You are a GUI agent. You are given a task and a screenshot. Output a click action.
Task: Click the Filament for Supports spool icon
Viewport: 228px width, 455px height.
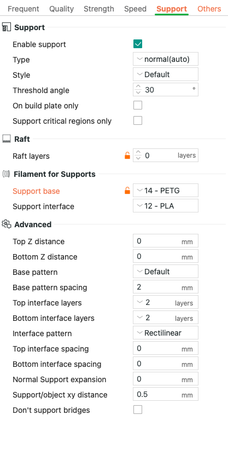coord(7,174)
